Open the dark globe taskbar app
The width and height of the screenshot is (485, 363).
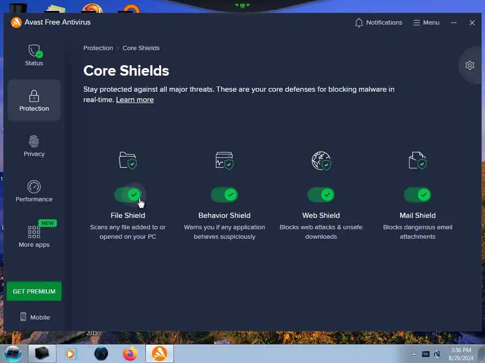click(101, 354)
